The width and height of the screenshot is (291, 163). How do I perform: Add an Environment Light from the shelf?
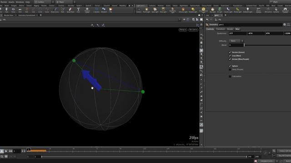point(203,10)
